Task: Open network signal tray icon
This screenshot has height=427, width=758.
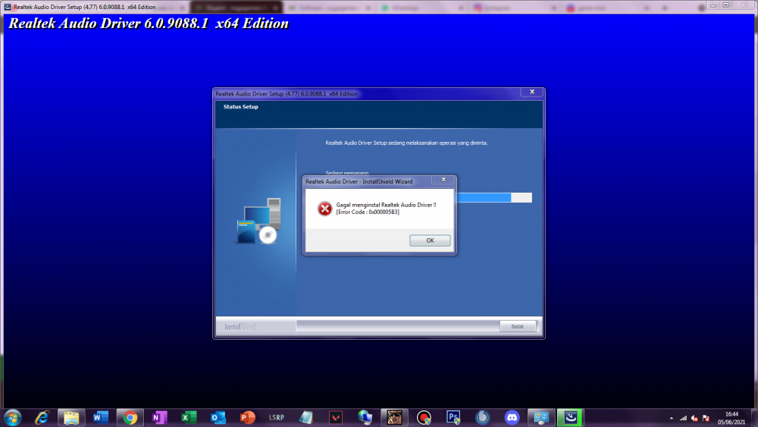Action: point(683,419)
